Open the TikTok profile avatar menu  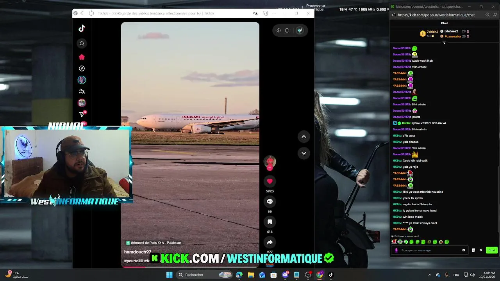click(x=300, y=30)
